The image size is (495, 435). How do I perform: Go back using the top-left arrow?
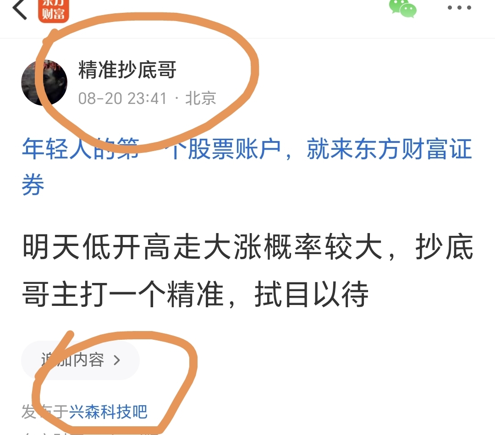coord(20,9)
